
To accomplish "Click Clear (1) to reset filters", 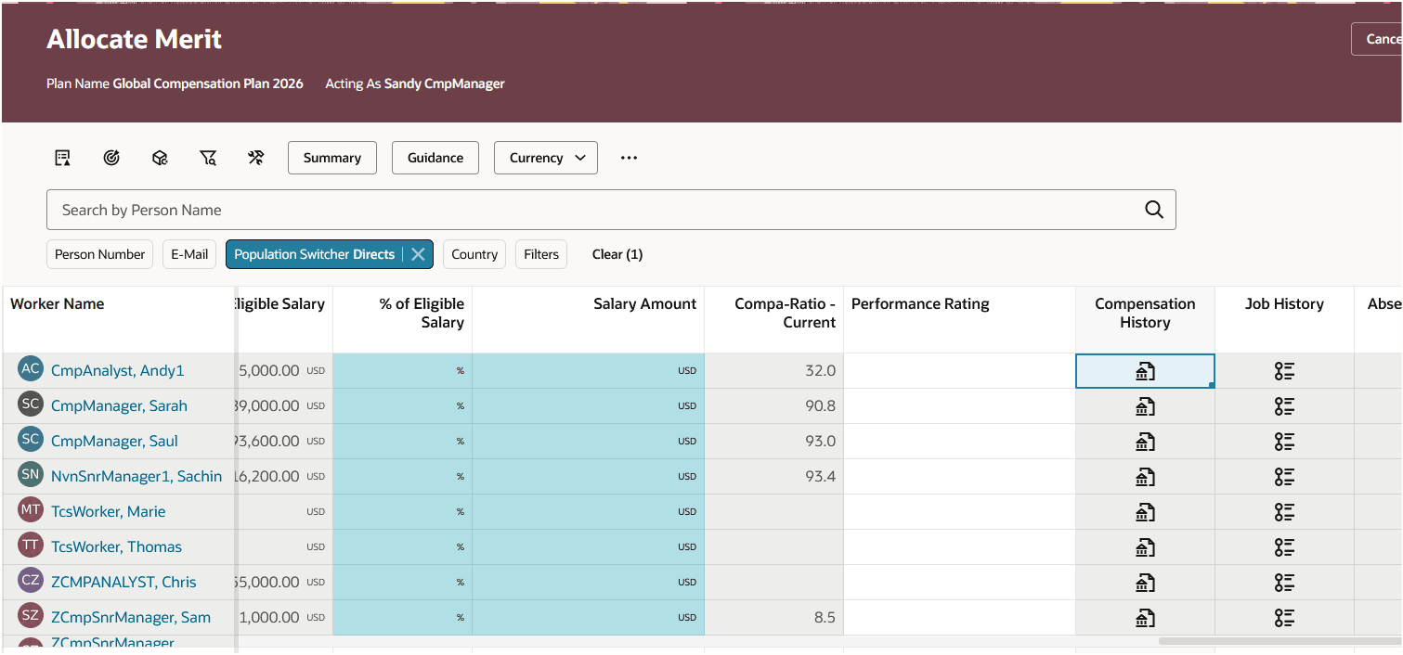I will coord(617,254).
